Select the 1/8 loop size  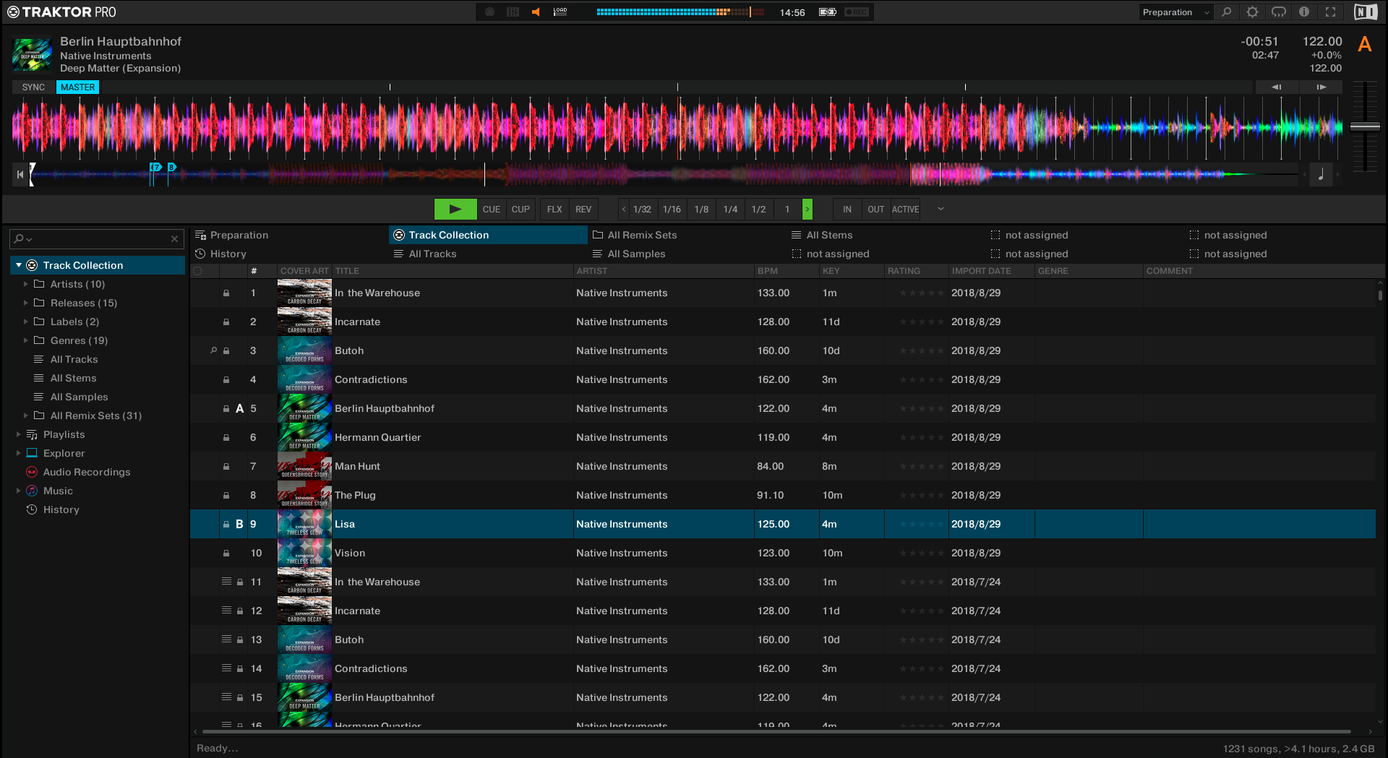pyautogui.click(x=701, y=210)
